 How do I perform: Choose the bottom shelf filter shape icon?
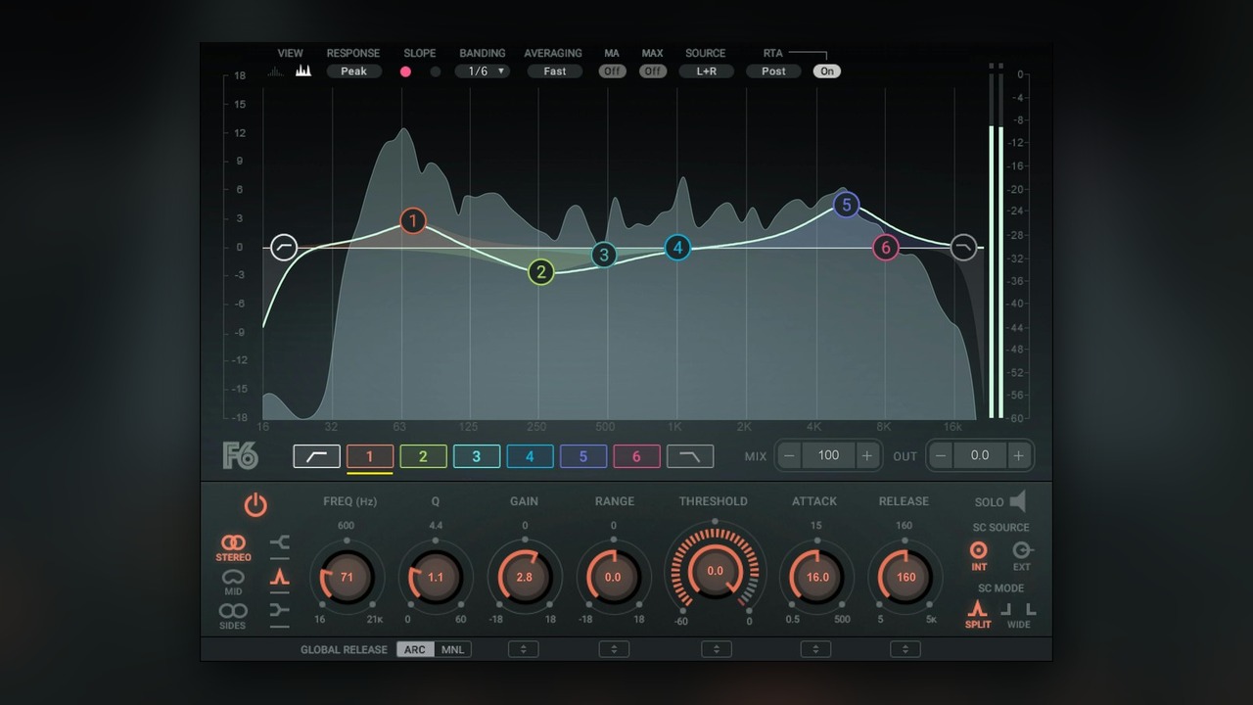click(280, 612)
